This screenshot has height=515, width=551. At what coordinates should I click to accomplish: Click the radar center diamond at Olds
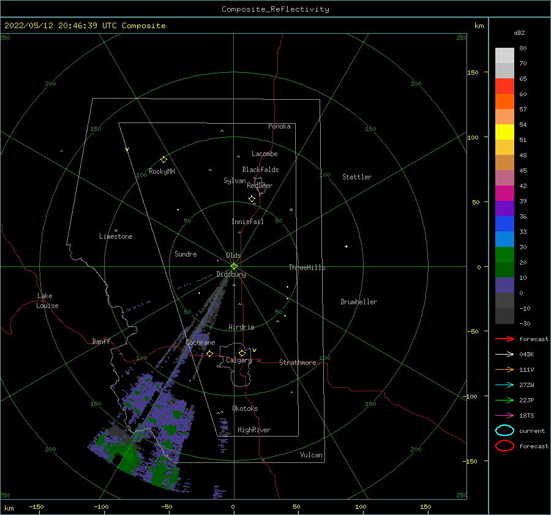[x=234, y=266]
